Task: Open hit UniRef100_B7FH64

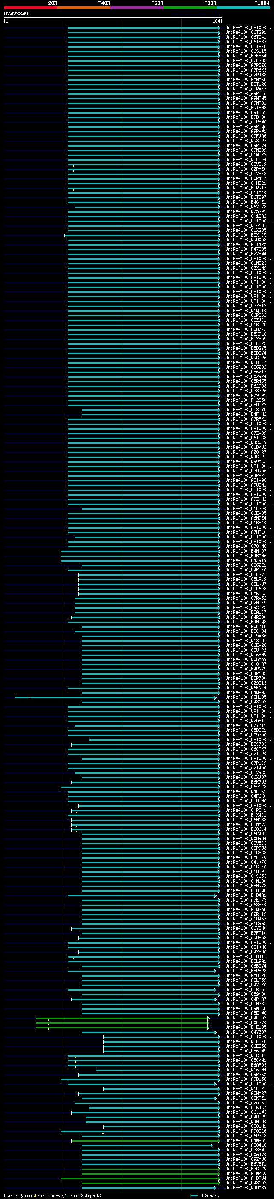Action: 246,56
